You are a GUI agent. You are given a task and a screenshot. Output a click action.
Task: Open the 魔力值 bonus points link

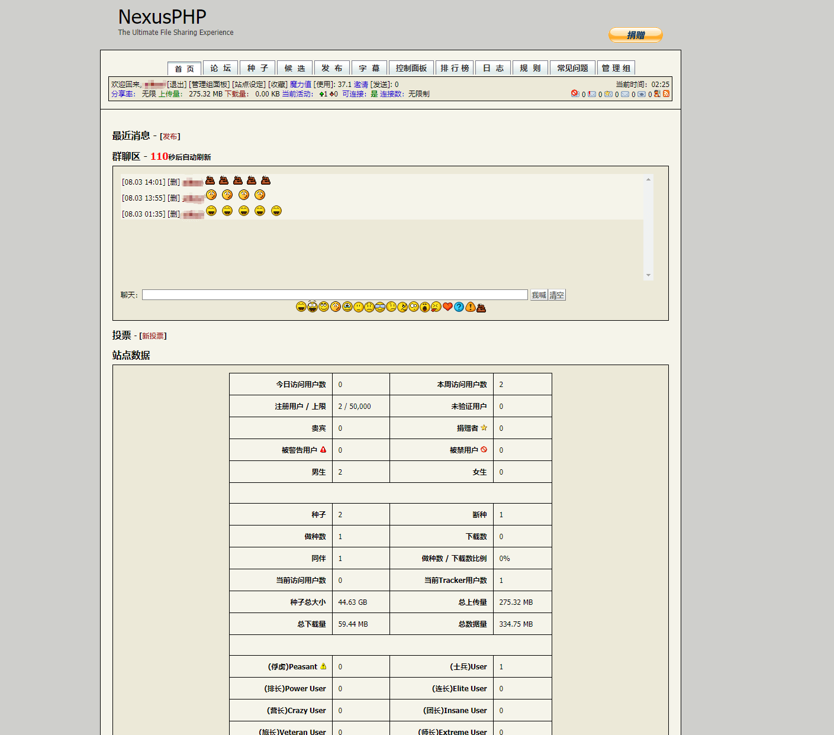tap(300, 85)
